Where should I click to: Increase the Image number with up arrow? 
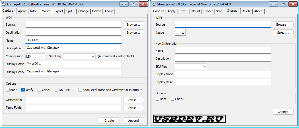(x=183, y=31)
